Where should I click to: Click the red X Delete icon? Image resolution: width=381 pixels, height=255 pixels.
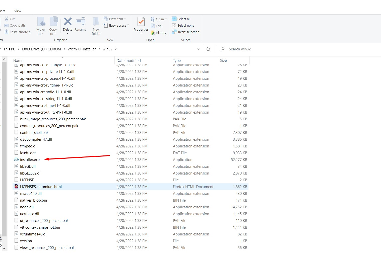68,22
